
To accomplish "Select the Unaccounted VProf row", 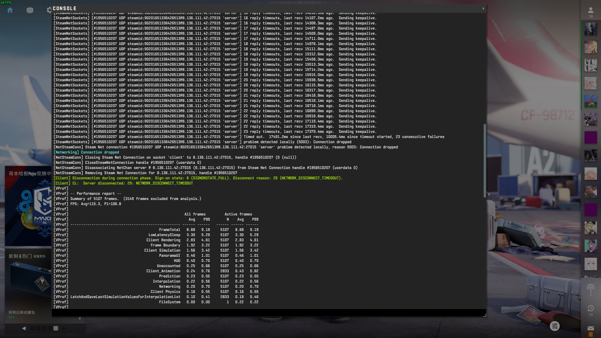I will click(156, 266).
